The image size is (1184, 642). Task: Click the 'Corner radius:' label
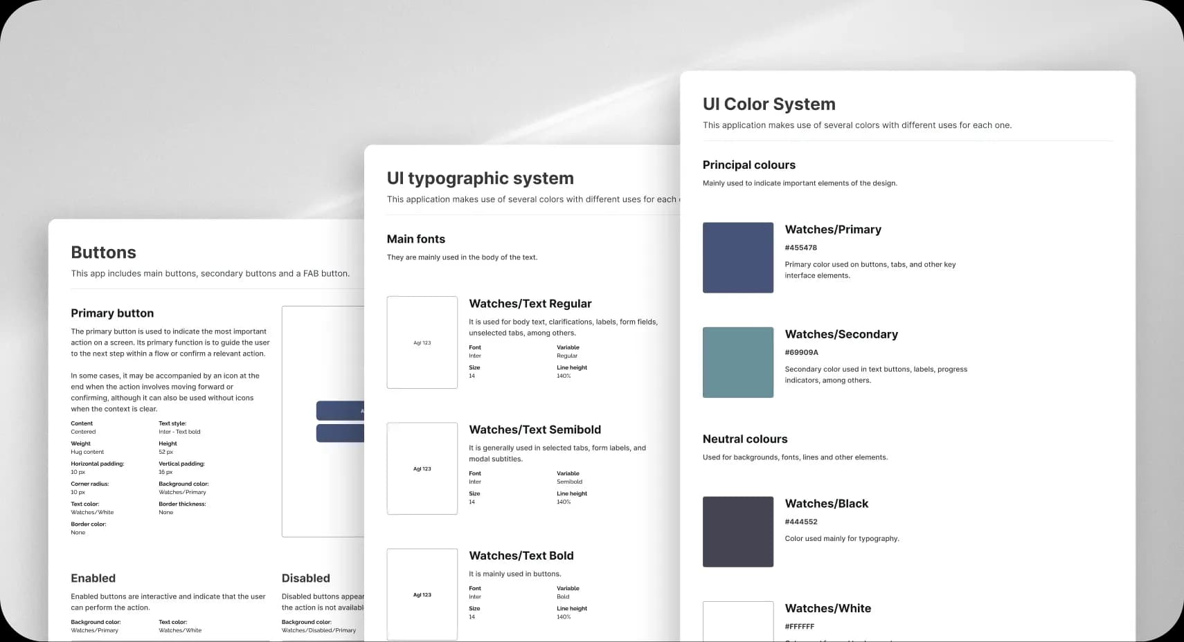[x=89, y=484]
